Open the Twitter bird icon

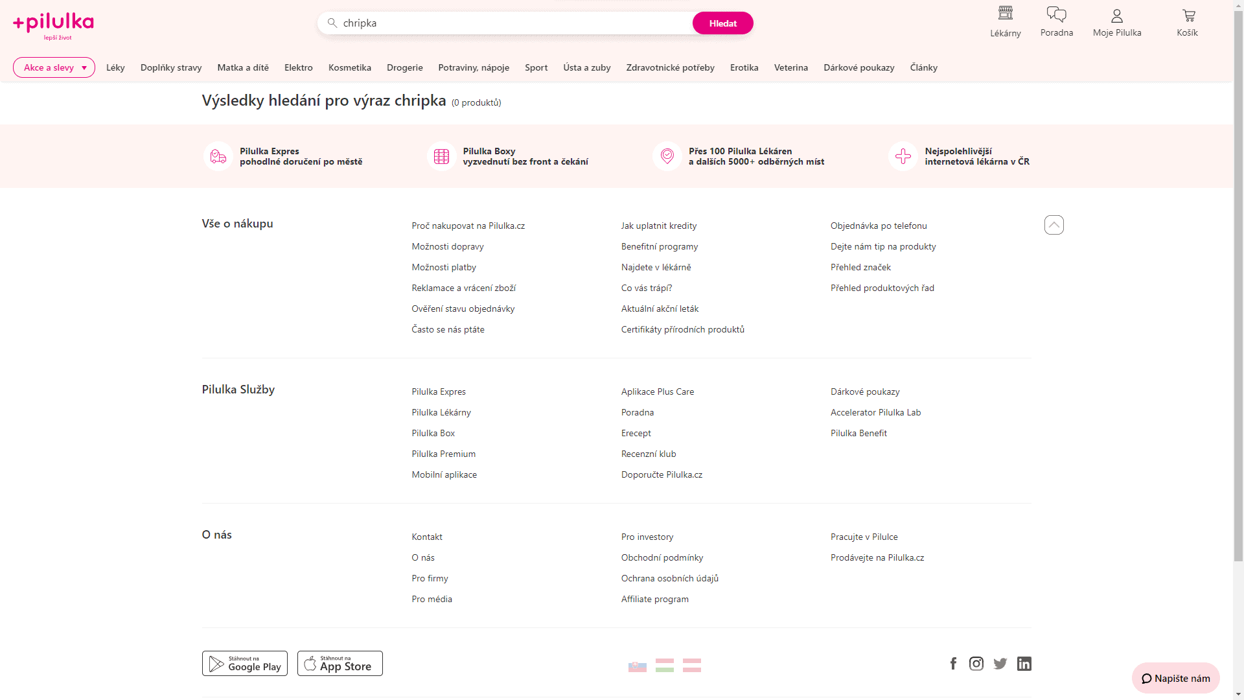[x=1000, y=664]
